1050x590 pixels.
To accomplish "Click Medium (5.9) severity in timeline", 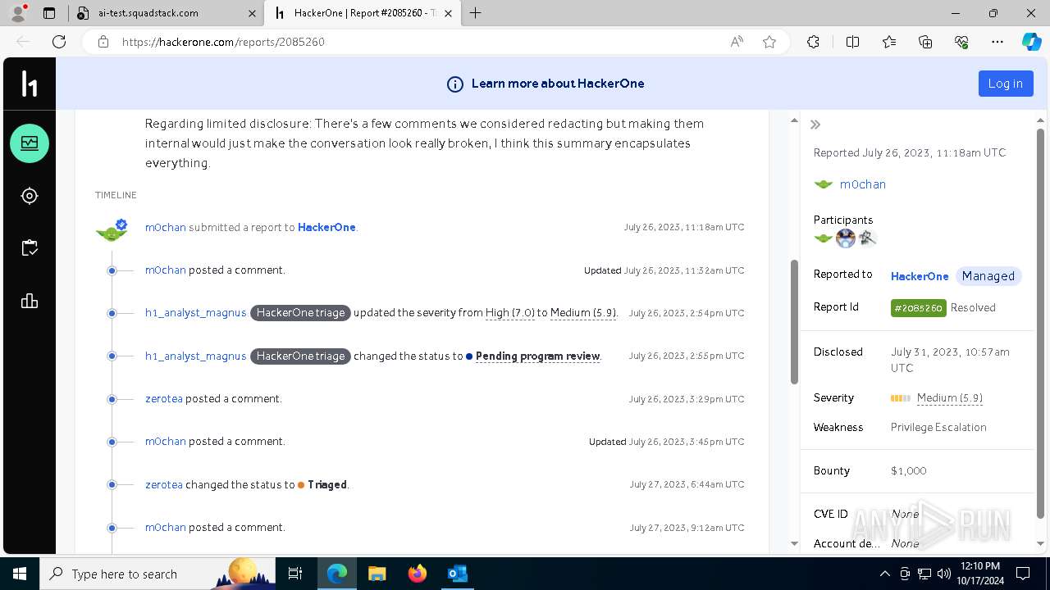I will click(x=583, y=313).
